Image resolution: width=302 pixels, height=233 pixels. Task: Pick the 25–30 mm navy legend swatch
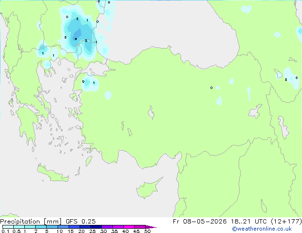[x=96, y=227]
